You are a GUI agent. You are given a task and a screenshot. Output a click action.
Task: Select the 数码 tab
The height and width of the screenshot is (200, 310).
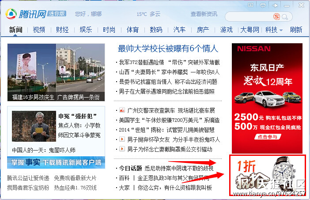tap(156, 30)
